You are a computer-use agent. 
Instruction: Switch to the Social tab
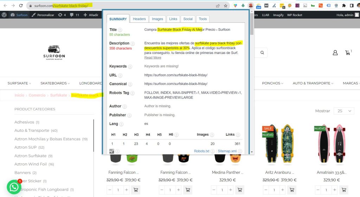click(188, 19)
